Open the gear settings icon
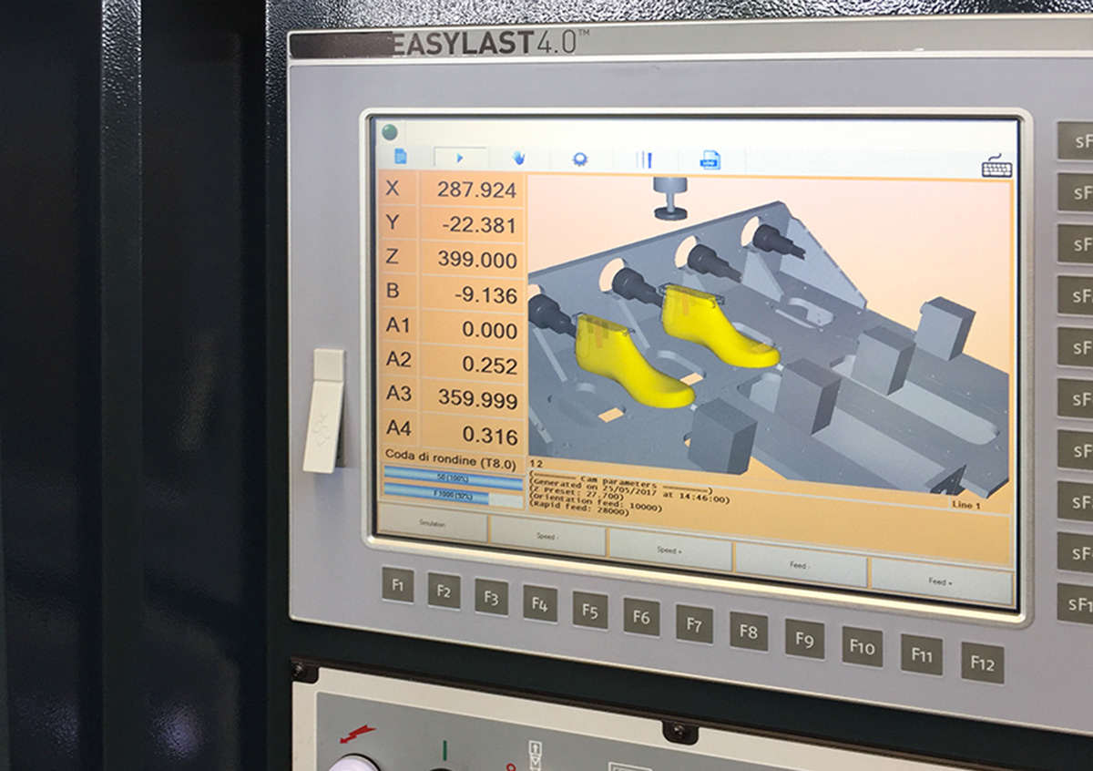This screenshot has width=1093, height=771. 579,159
